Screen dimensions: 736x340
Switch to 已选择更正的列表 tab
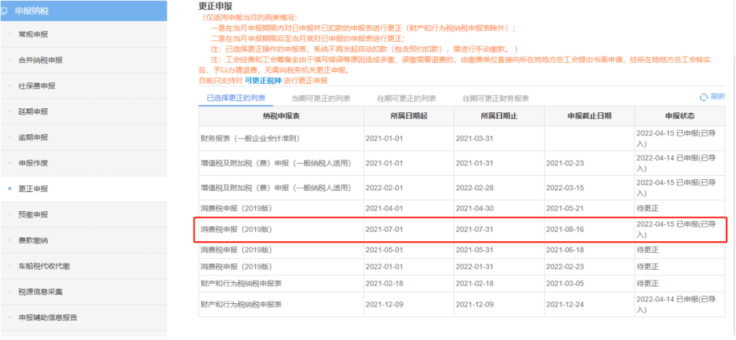(236, 98)
